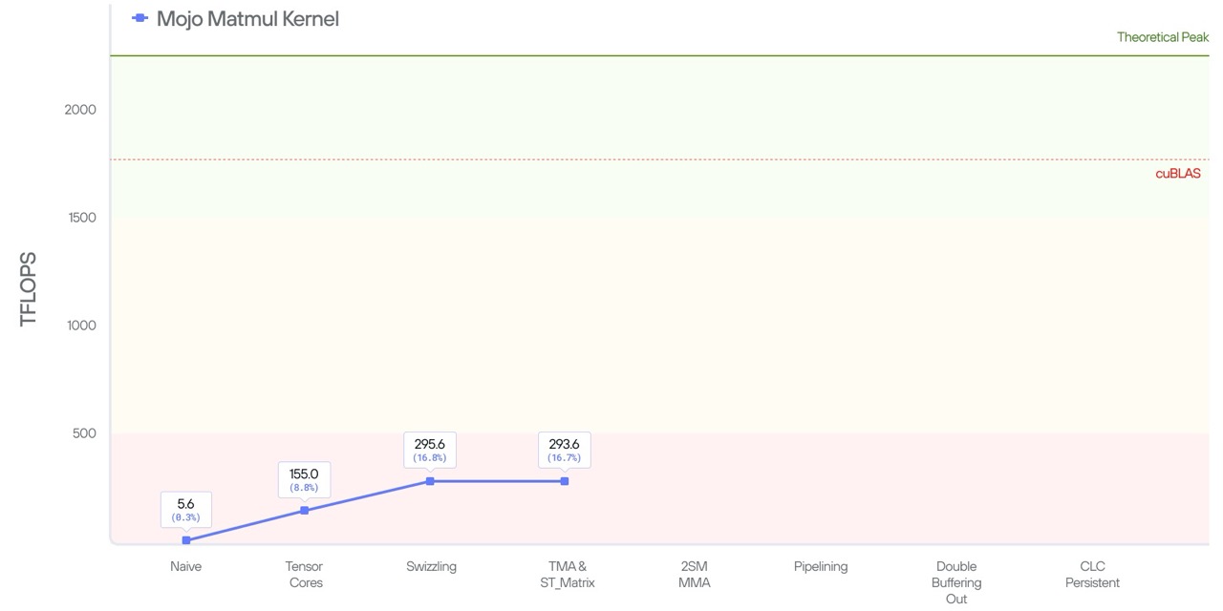Open details for the Pipelining stage

click(x=821, y=566)
